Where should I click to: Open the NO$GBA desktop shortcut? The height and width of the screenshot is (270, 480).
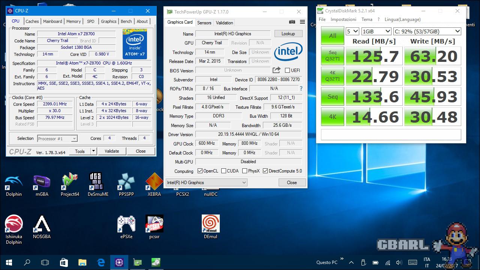tap(42, 227)
